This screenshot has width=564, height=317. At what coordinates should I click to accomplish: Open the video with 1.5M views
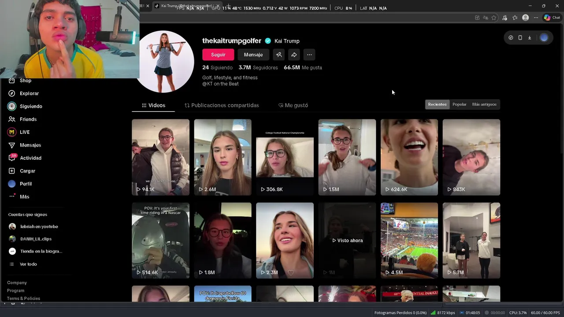point(347,157)
